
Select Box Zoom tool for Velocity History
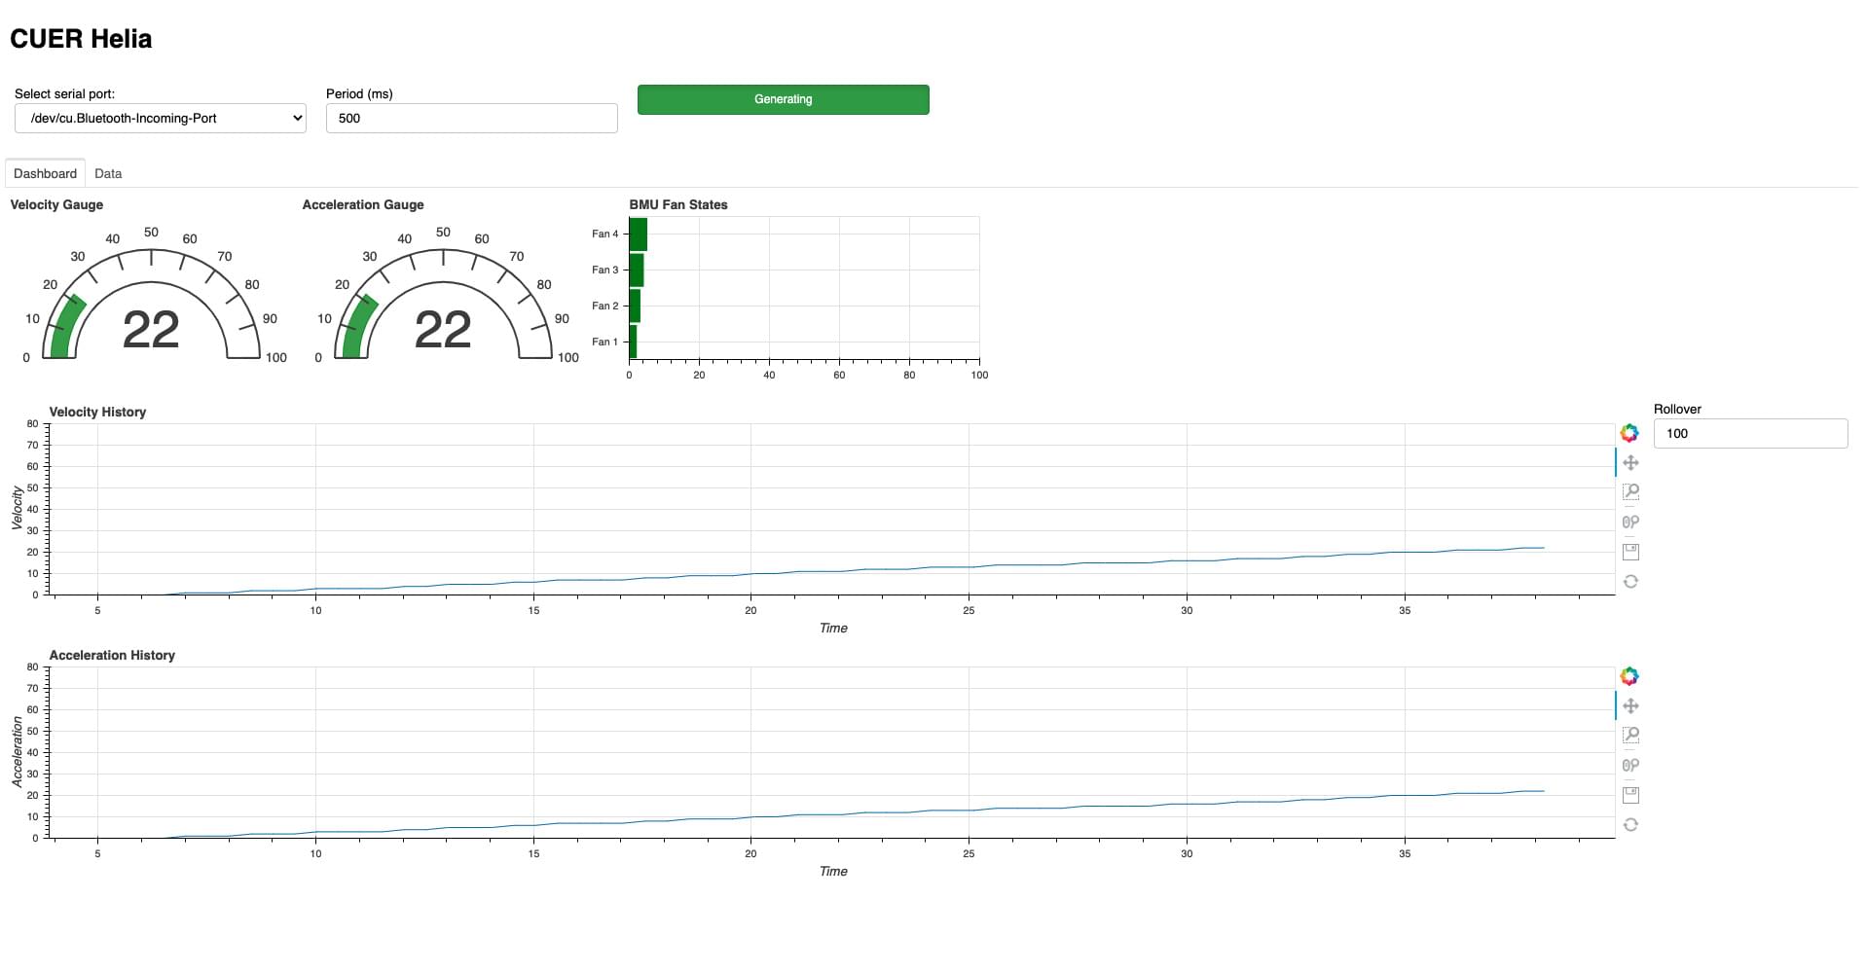pyautogui.click(x=1630, y=492)
